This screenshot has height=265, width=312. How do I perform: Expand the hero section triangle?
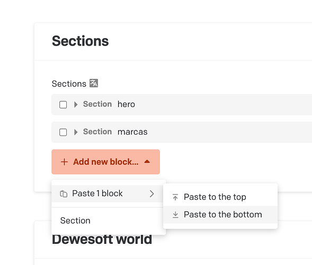[x=76, y=104]
